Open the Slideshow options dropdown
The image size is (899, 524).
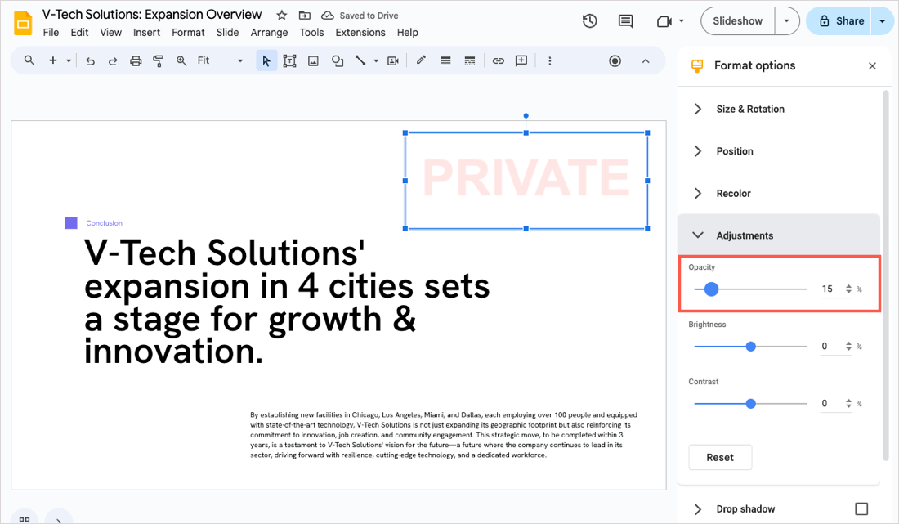pyautogui.click(x=786, y=20)
